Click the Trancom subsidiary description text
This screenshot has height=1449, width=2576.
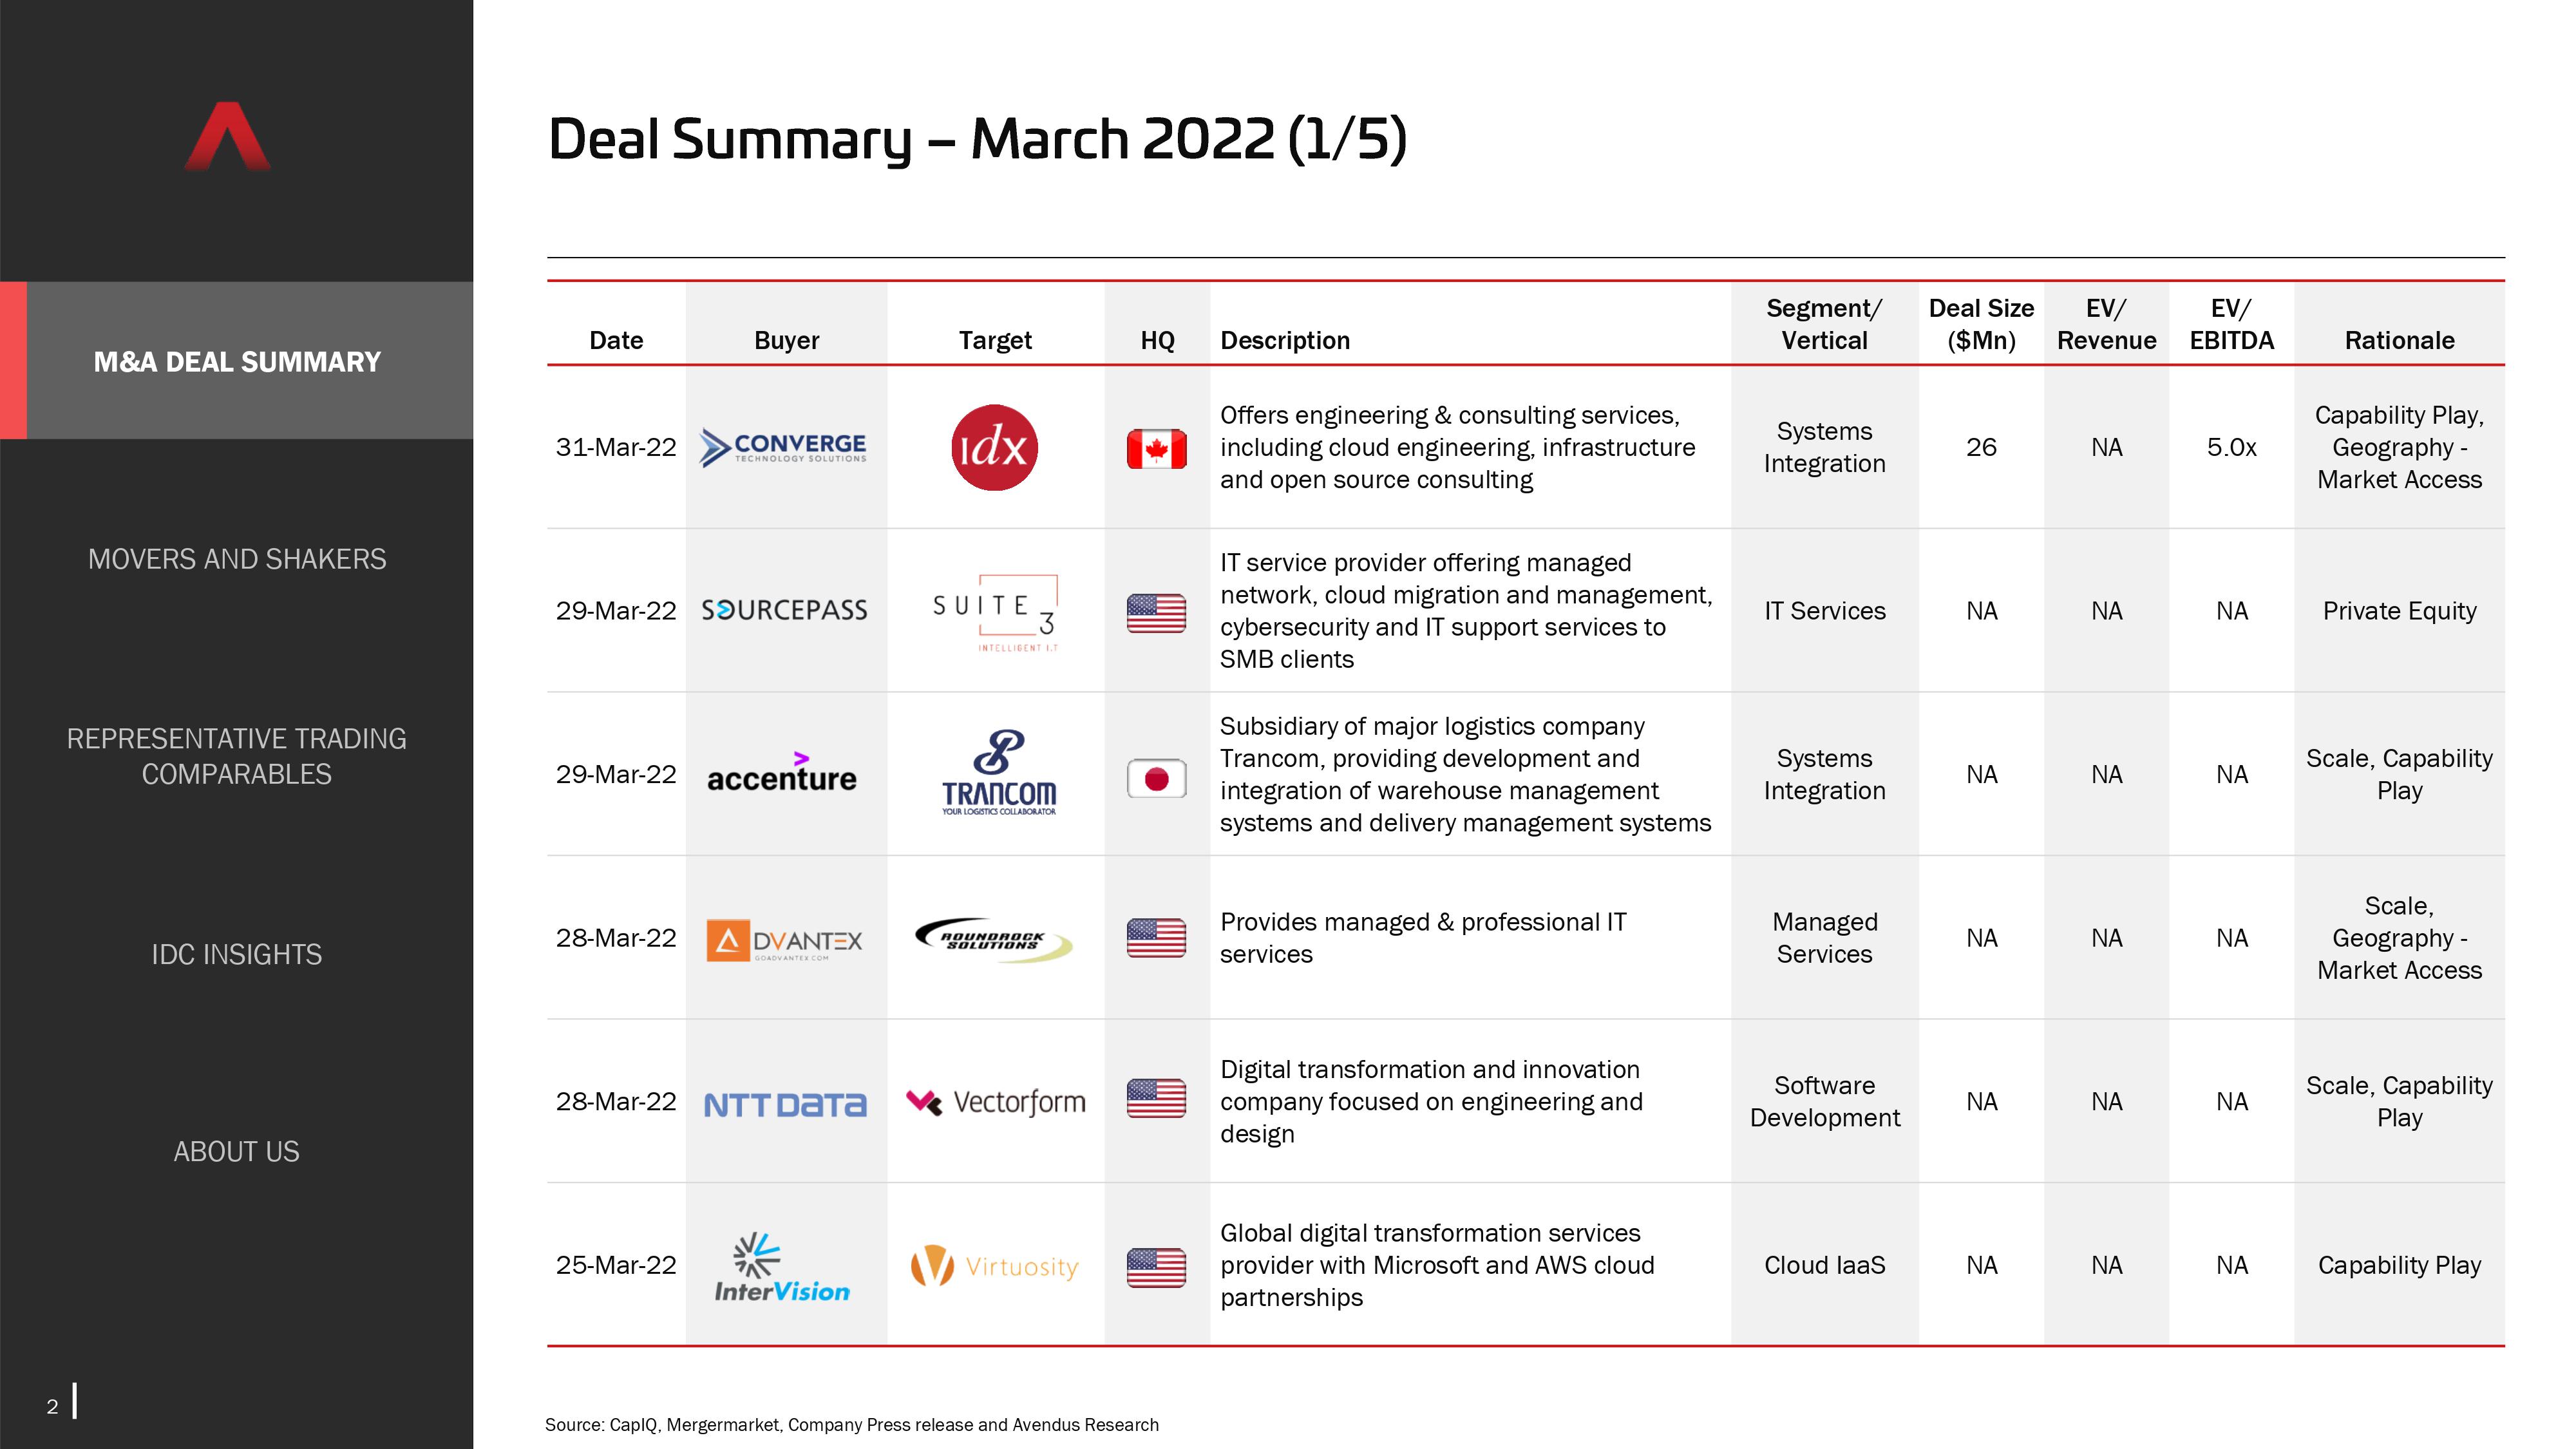coord(1465,774)
